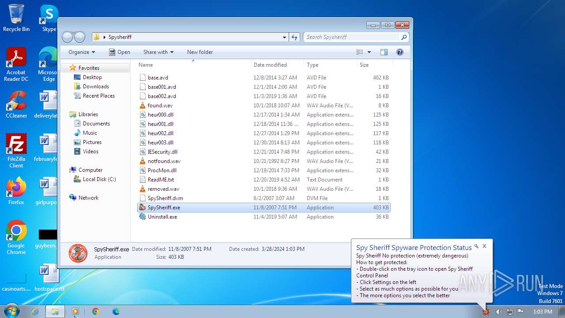Image resolution: width=565 pixels, height=318 pixels.
Task: Select the Google Chrome desktop icon
Action: (x=16, y=237)
